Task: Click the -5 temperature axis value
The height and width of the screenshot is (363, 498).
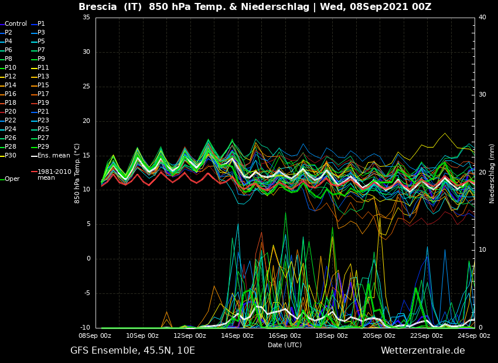Action: (x=87, y=293)
